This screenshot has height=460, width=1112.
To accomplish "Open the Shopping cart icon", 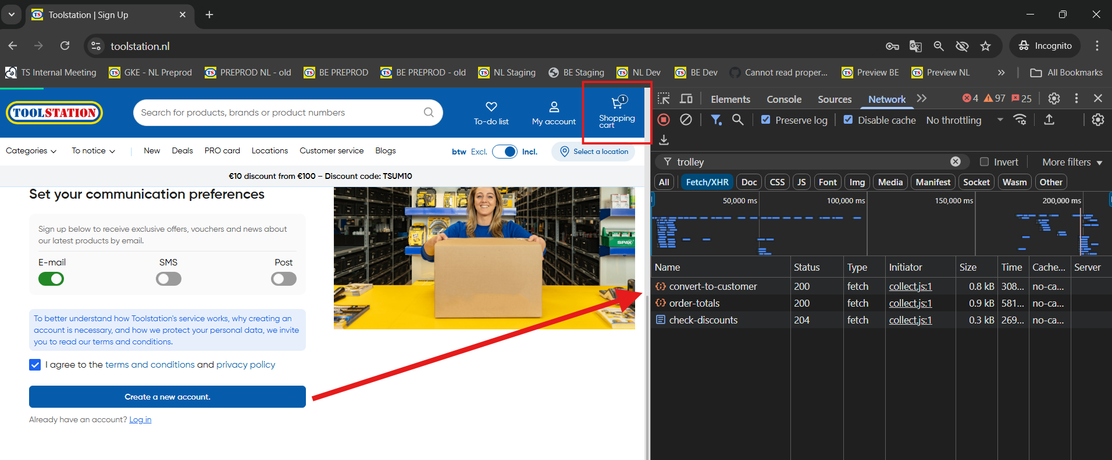I will click(x=617, y=104).
